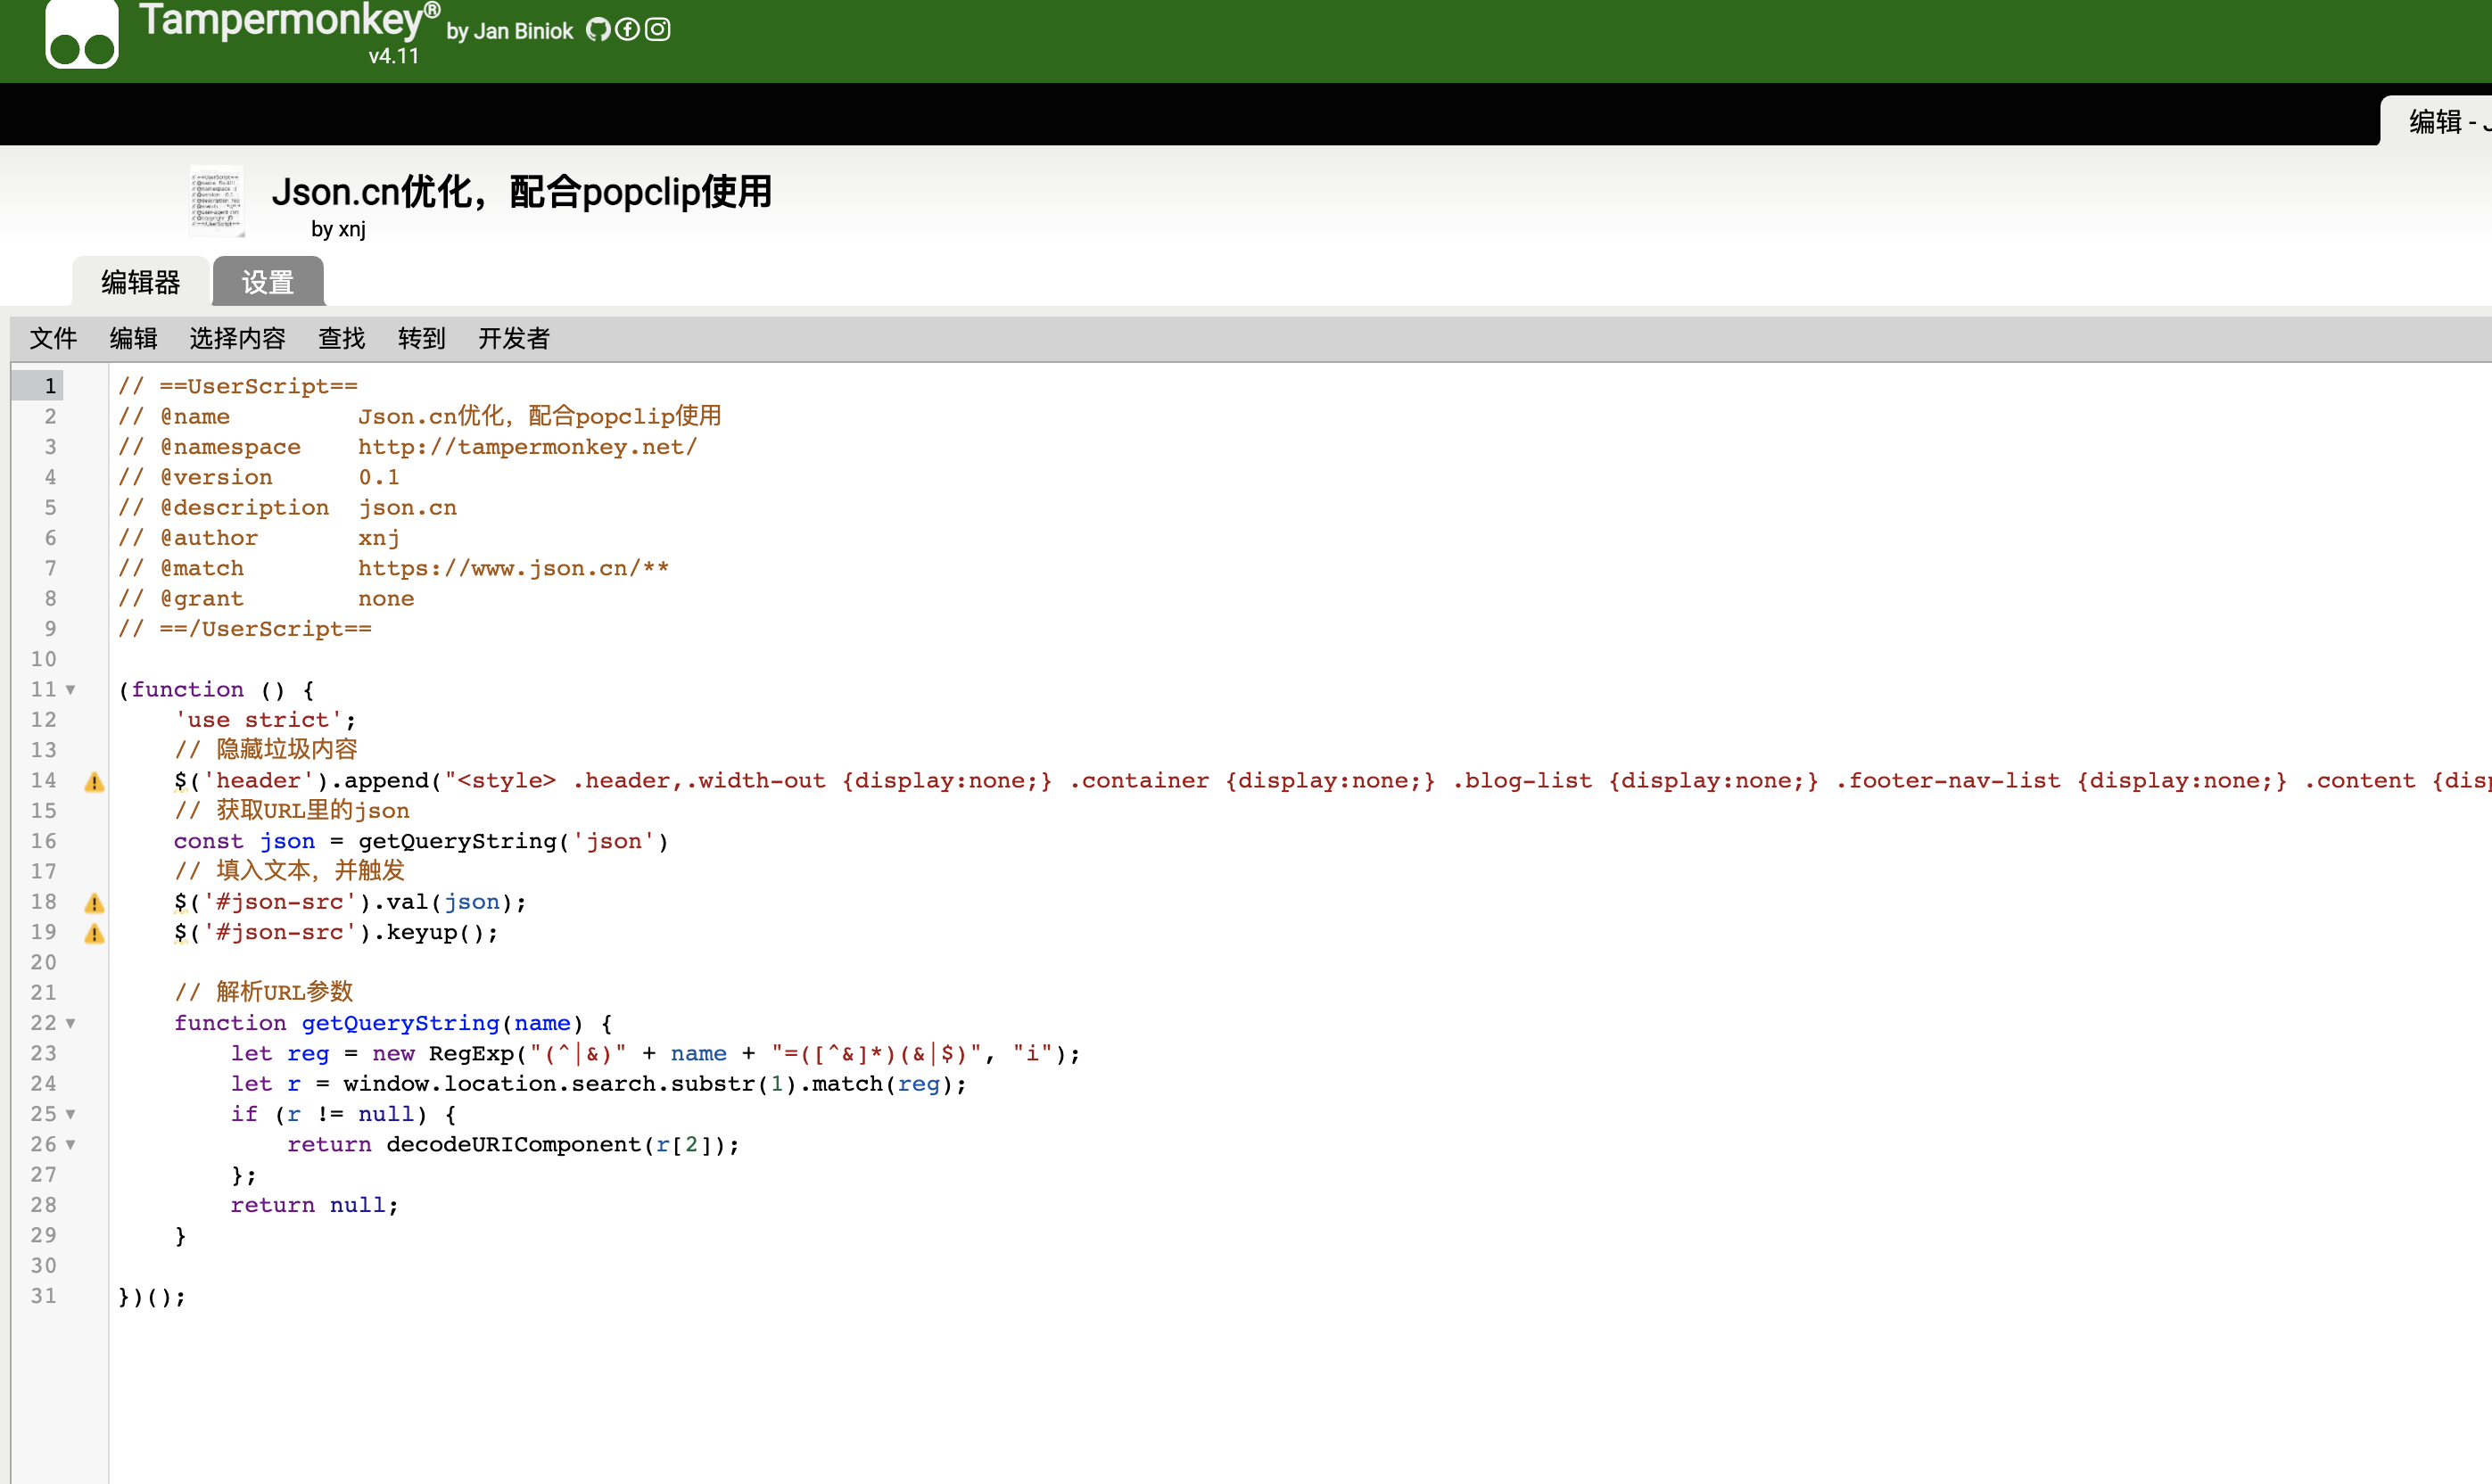2492x1484 pixels.
Task: Click the comment 获取URL里的json on line 15
Action: coord(292,810)
